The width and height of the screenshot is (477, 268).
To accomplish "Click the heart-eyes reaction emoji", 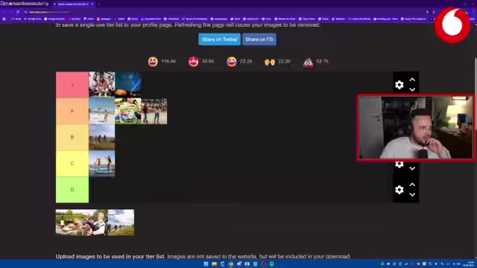I will [x=193, y=62].
